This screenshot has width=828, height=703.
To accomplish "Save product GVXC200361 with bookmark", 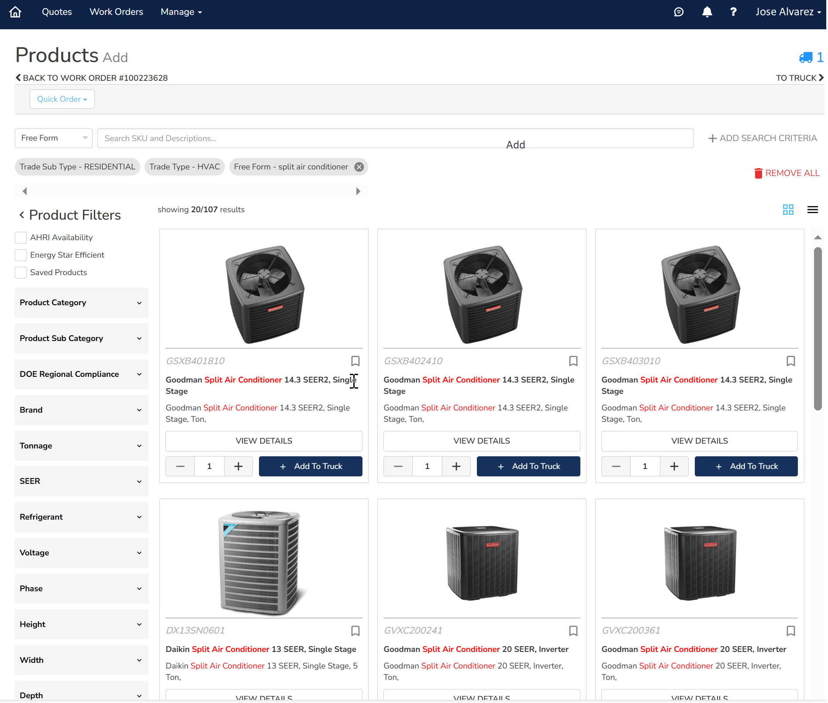I will coord(791,631).
